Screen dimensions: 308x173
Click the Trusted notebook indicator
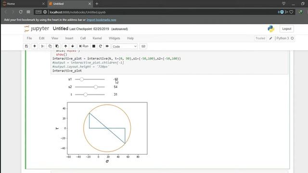click(260, 38)
